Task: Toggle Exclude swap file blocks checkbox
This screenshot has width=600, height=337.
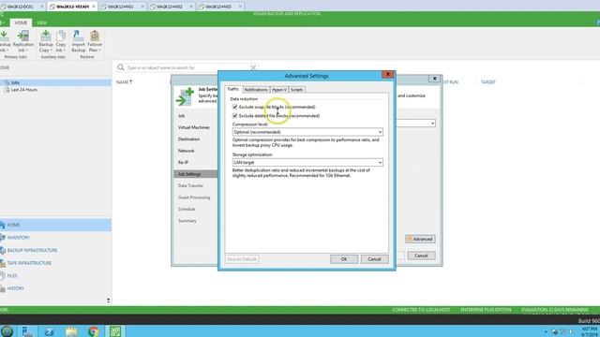Action: click(235, 107)
